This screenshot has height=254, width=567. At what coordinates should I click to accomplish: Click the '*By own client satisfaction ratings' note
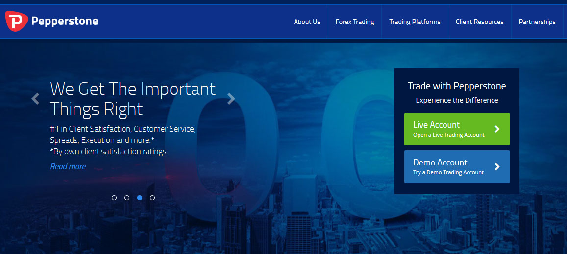point(108,151)
